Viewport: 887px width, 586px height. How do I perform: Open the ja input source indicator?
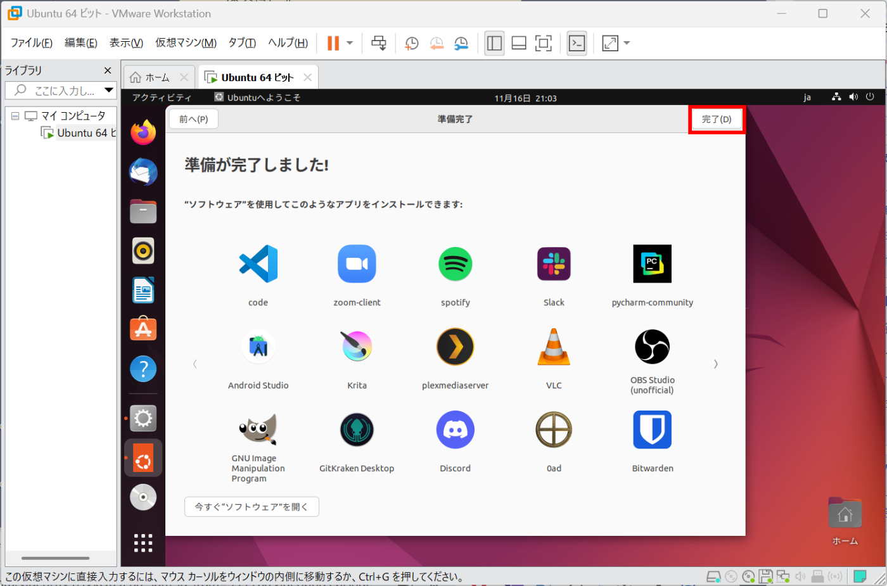pyautogui.click(x=807, y=98)
